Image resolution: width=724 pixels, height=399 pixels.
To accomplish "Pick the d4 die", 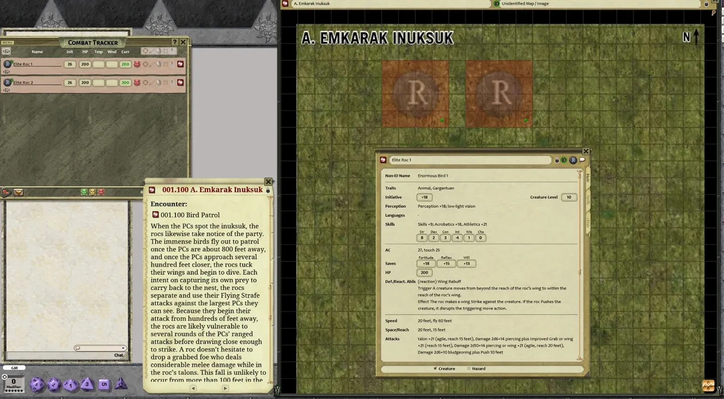I will coord(120,384).
